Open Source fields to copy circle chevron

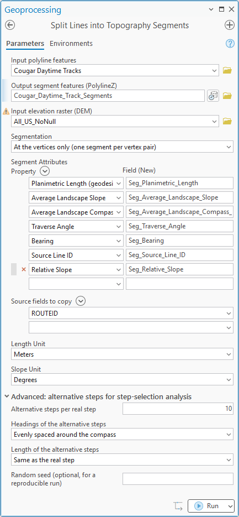81,301
